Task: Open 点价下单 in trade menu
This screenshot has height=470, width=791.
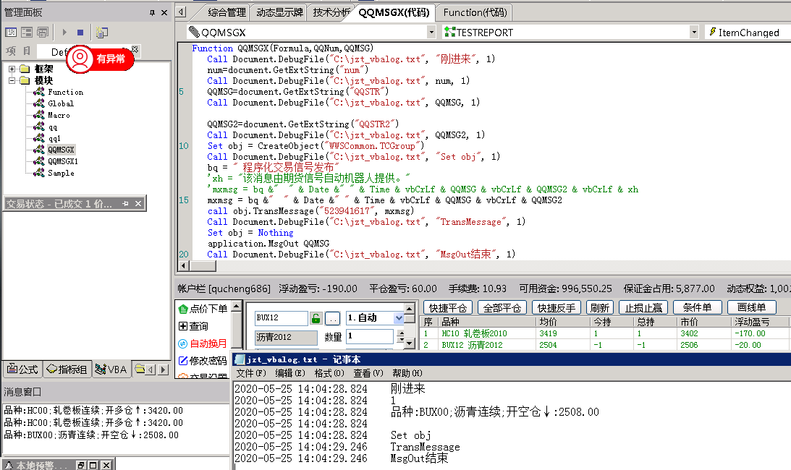Action: pyautogui.click(x=204, y=309)
